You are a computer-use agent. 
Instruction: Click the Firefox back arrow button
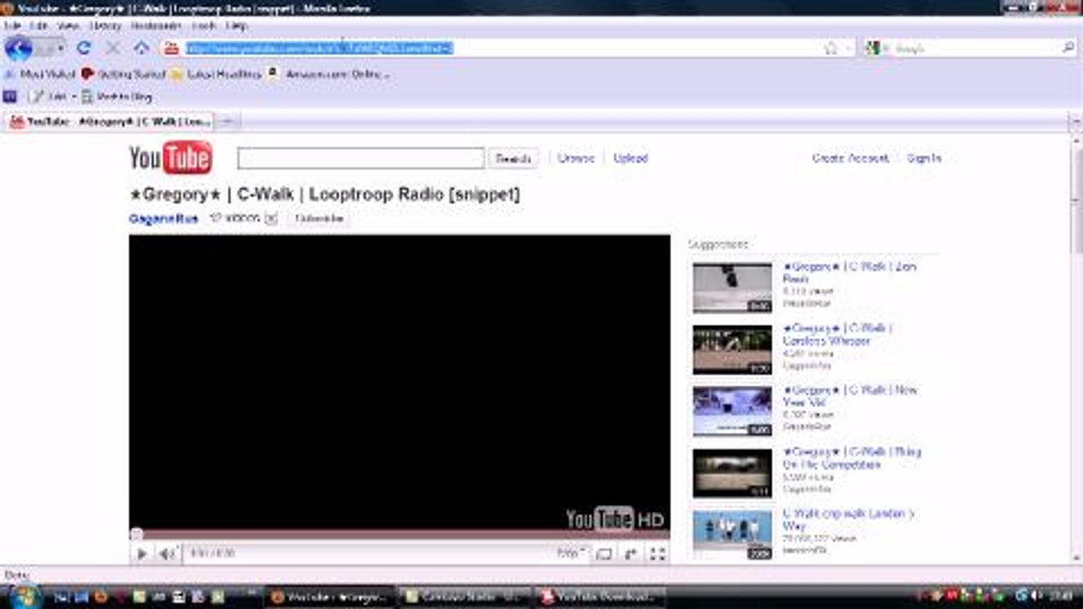(18, 48)
